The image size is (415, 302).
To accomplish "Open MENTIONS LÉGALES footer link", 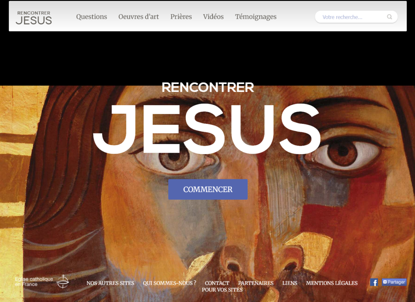I will coord(332,283).
